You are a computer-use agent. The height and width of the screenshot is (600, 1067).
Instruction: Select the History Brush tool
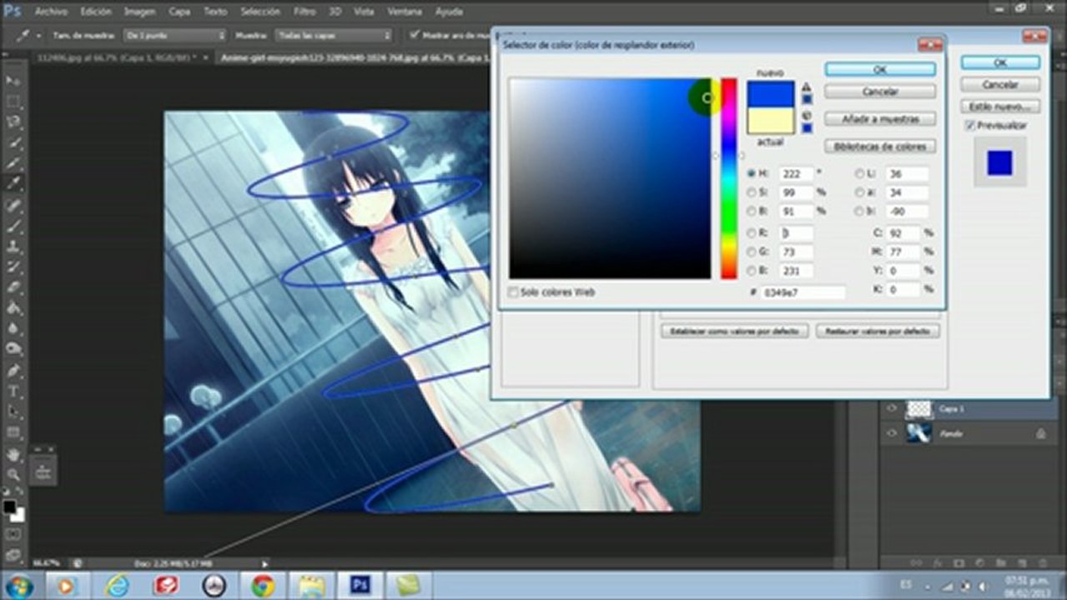[x=13, y=267]
